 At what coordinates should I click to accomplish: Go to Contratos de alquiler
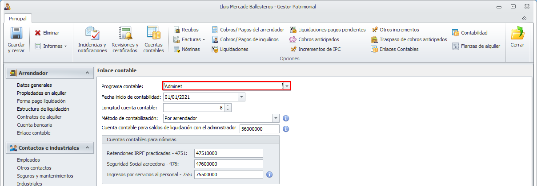(x=39, y=117)
